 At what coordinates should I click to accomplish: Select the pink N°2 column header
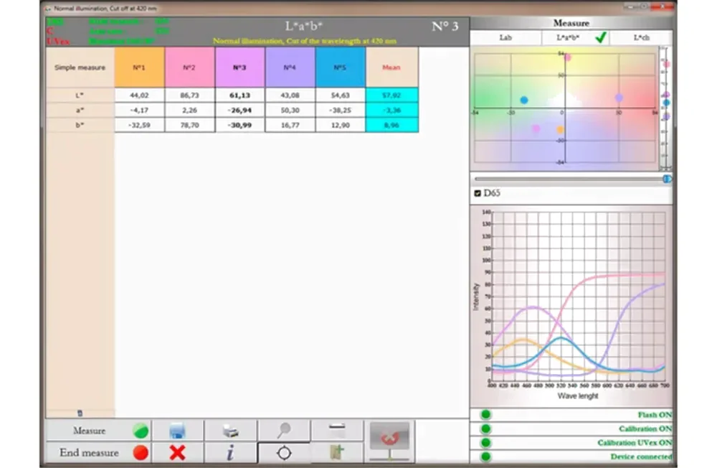(x=189, y=67)
